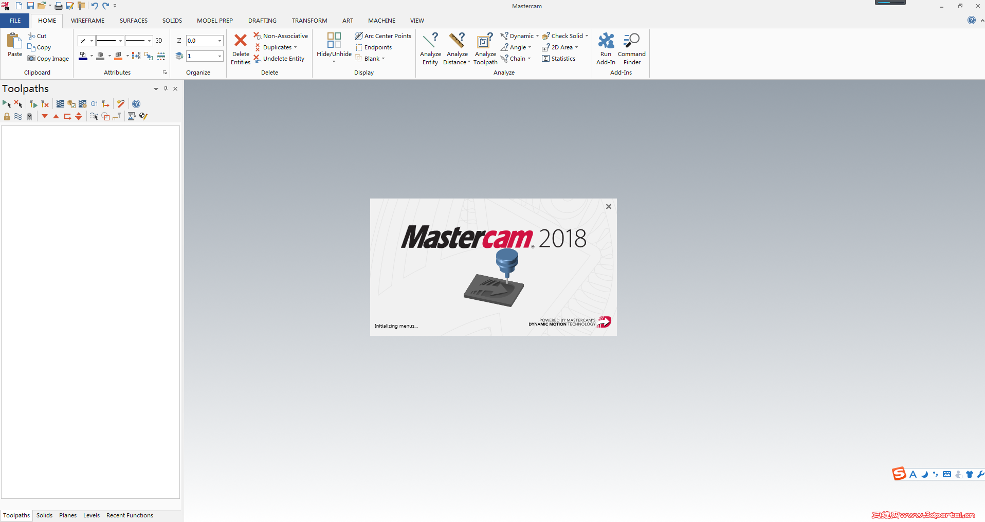Click the save icon in quick access
This screenshot has height=522, width=985.
click(x=30, y=6)
